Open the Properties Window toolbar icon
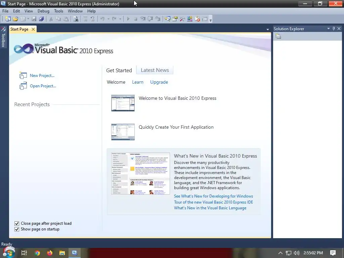Image resolution: width=344 pixels, height=258 pixels. coord(175,19)
